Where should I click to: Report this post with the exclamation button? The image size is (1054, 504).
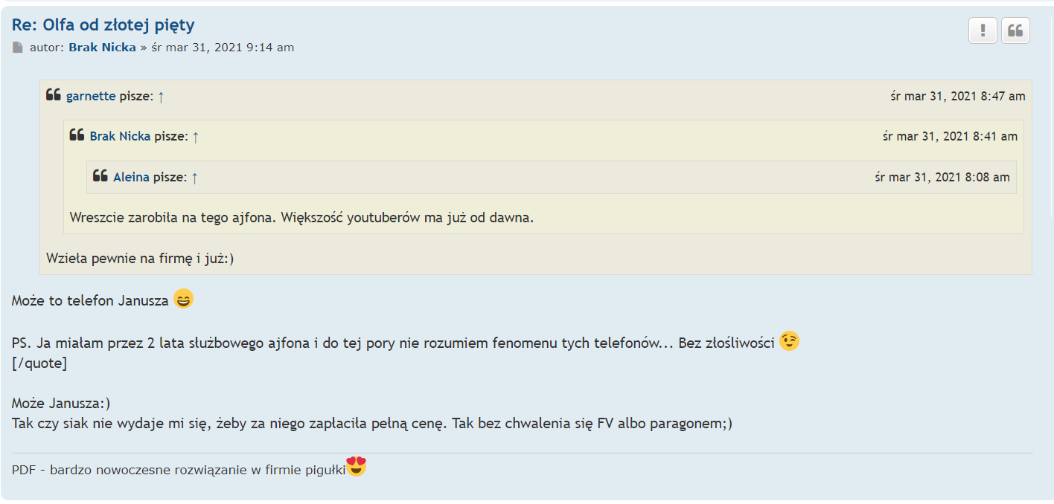tap(983, 30)
